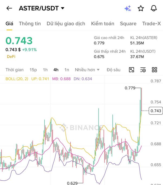Tap the 0.787 price axis label
163x185 pixels.
156,81
